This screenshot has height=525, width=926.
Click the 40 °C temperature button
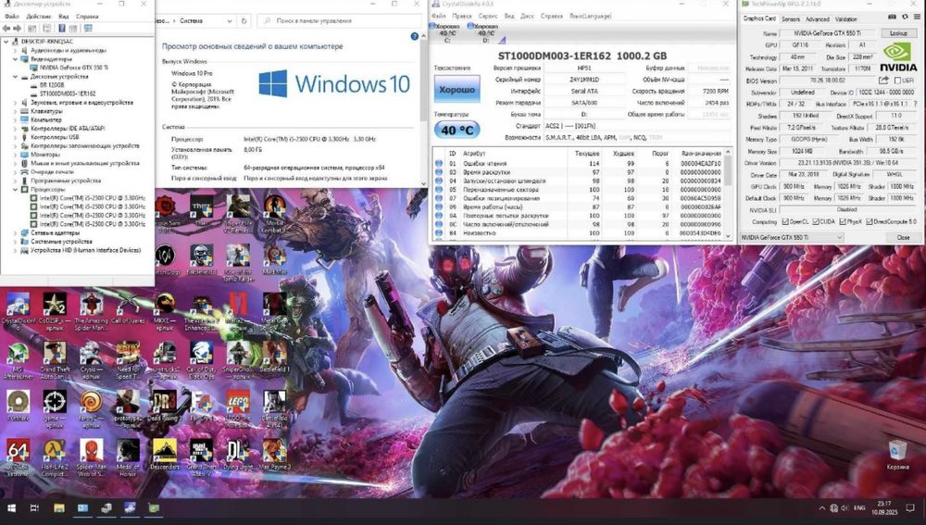(457, 130)
